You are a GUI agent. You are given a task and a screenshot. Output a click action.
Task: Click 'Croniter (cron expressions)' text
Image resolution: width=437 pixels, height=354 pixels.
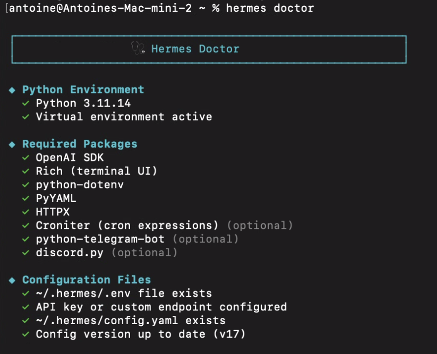tap(127, 225)
